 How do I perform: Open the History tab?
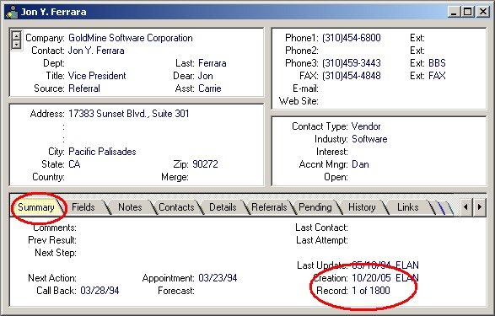[x=362, y=207]
